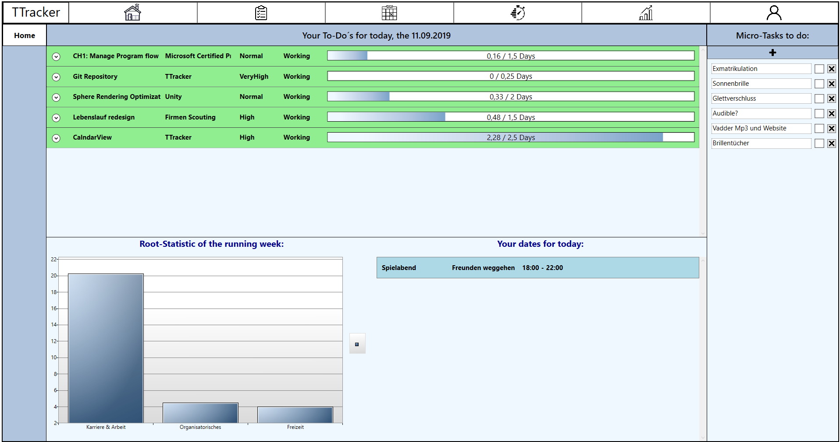Click the small legend button beside the chart
The image size is (840, 442).
click(357, 344)
